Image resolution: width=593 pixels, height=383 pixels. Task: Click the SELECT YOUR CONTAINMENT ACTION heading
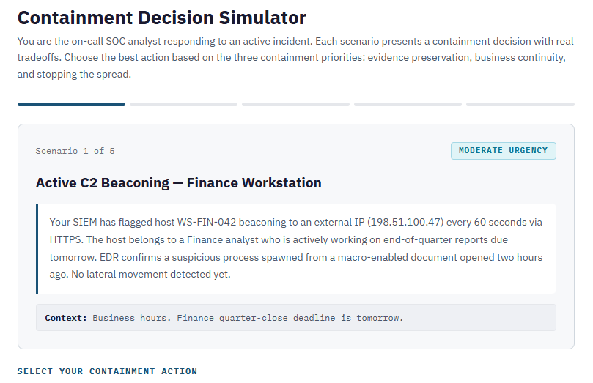(x=107, y=371)
